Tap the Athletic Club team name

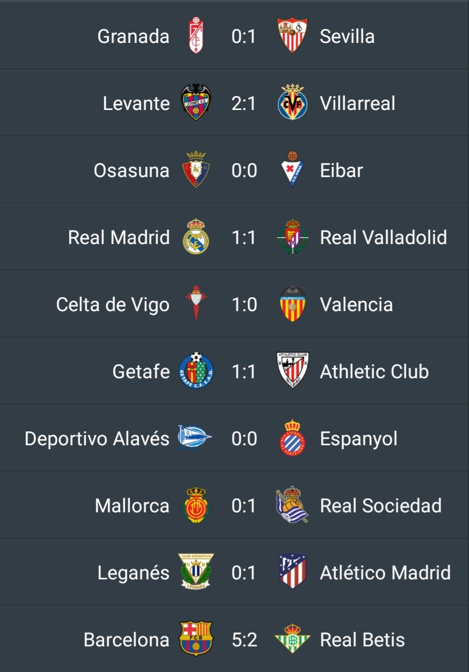click(374, 371)
